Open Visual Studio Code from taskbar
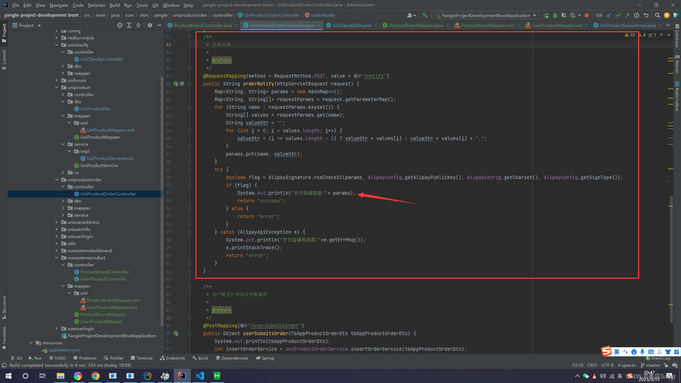 (x=200, y=376)
